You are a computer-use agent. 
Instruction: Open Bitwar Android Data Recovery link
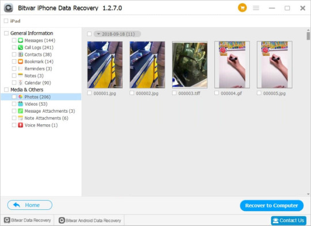coord(90,220)
